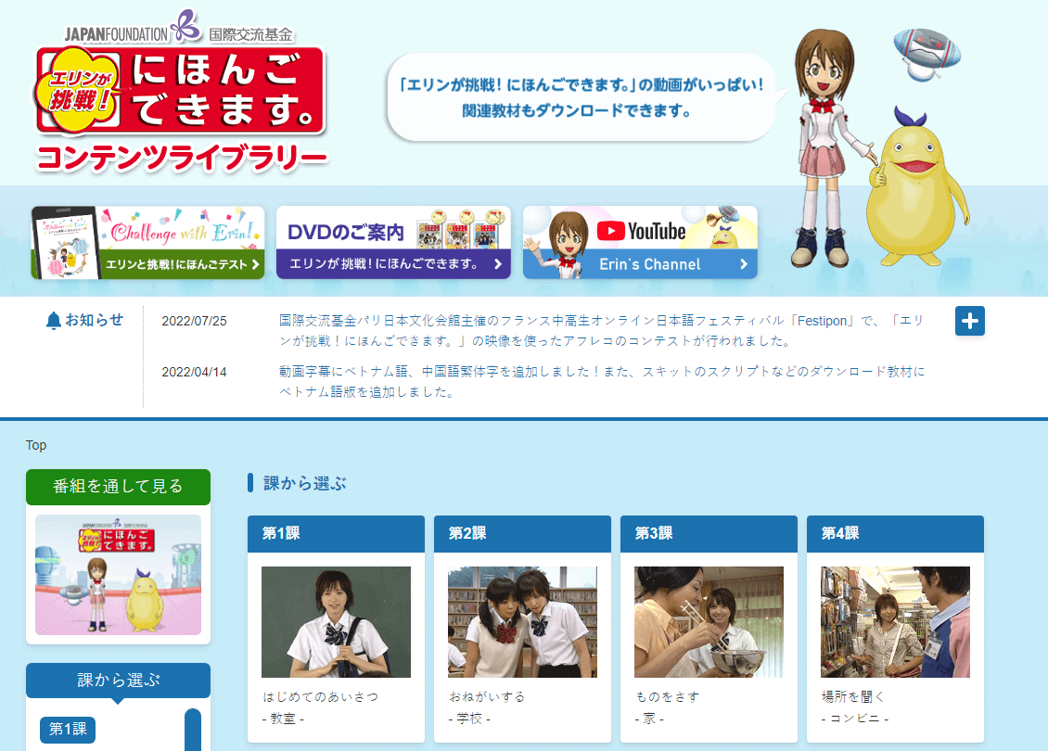The width and height of the screenshot is (1048, 751).
Task: Open the 第3課 home meal thumbnail
Action: [709, 622]
